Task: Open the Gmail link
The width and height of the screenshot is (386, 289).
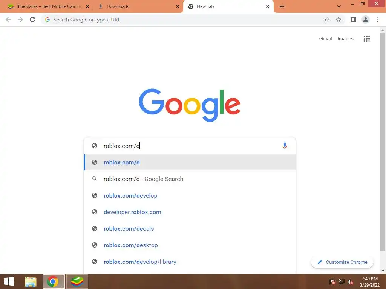Action: 325,39
